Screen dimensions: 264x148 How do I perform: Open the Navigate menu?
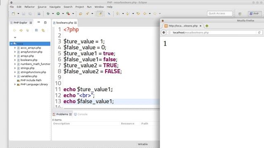click(55, 7)
